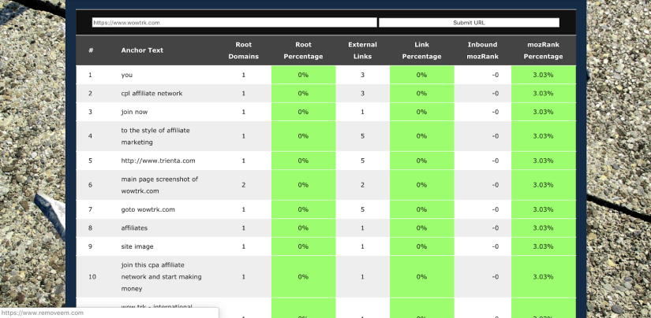This screenshot has height=318, width=651.
Task: Click the Root Percentage column header
Action: pyautogui.click(x=303, y=50)
